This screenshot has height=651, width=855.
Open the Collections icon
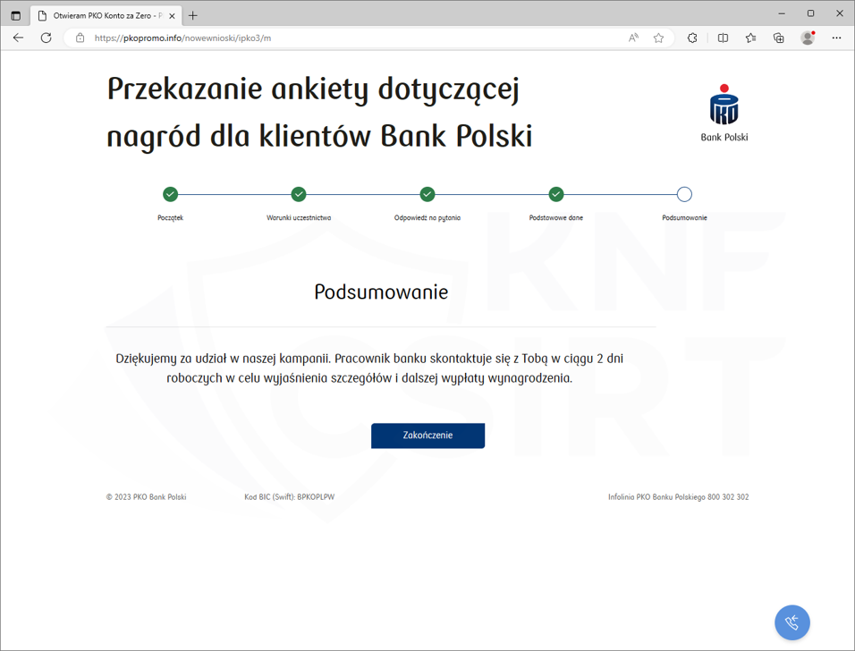click(x=778, y=38)
